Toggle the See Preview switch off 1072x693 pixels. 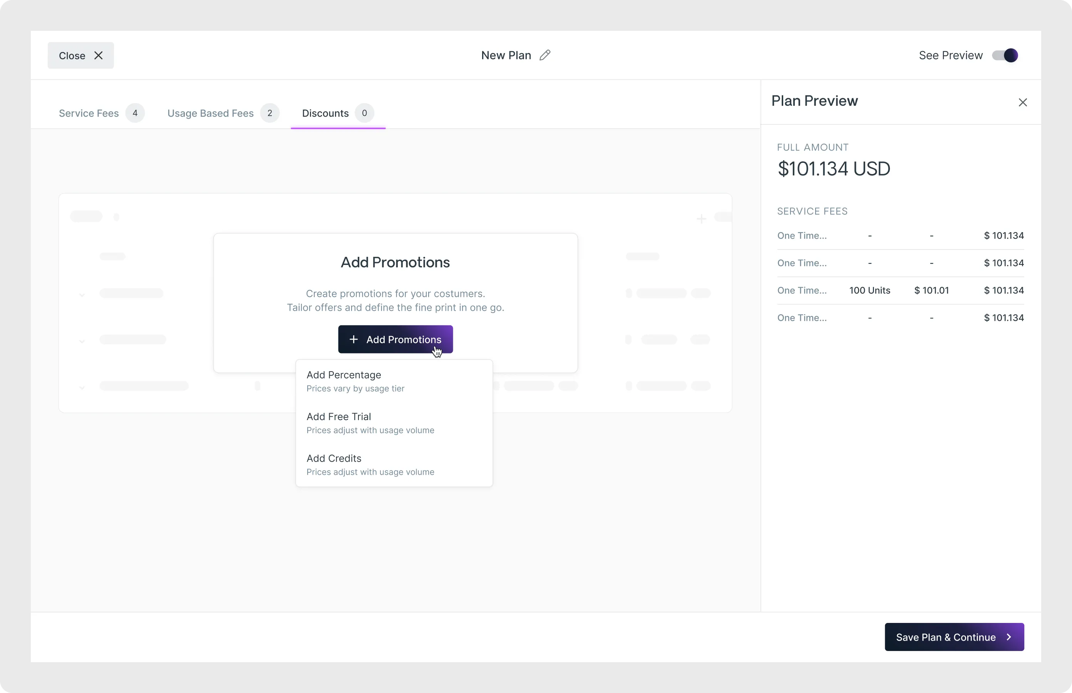[1005, 55]
